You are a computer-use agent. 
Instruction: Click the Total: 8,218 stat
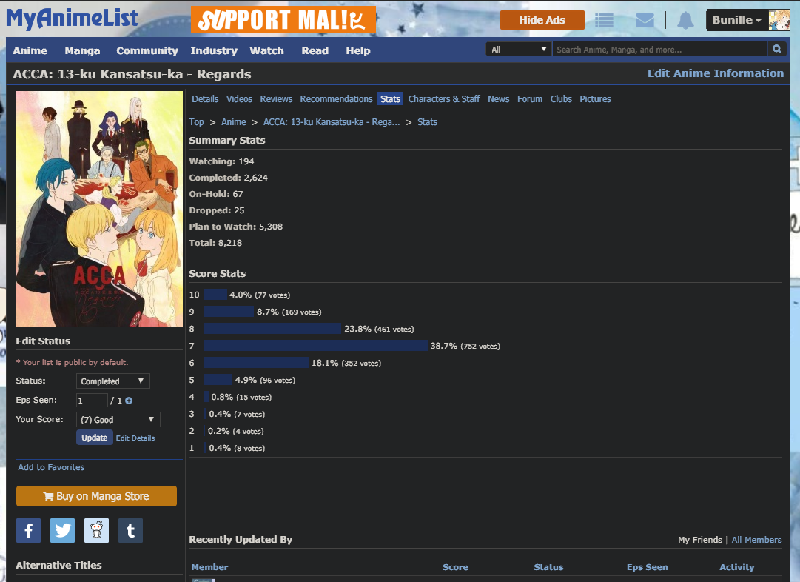tap(215, 243)
